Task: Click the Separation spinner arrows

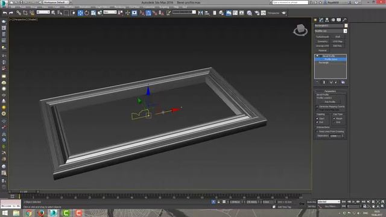Action: point(343,136)
